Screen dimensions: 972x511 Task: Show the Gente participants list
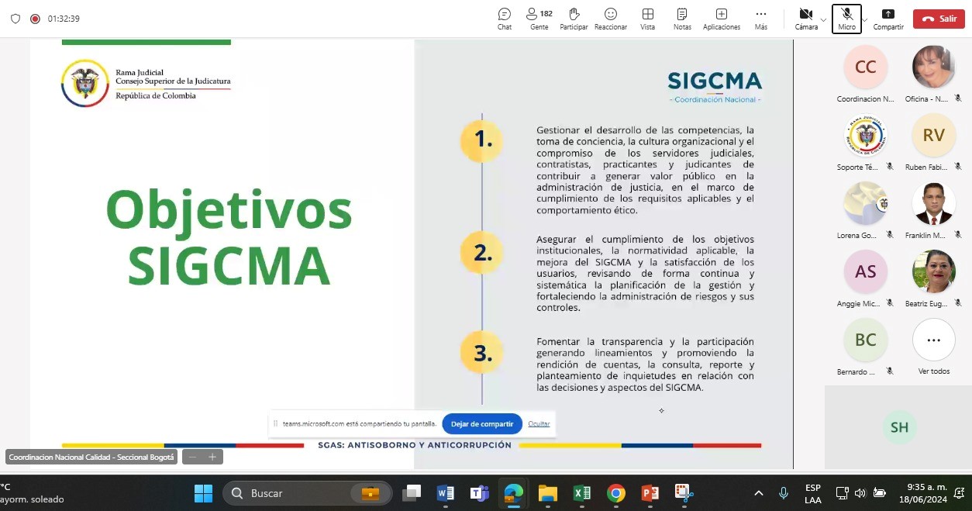(x=539, y=19)
